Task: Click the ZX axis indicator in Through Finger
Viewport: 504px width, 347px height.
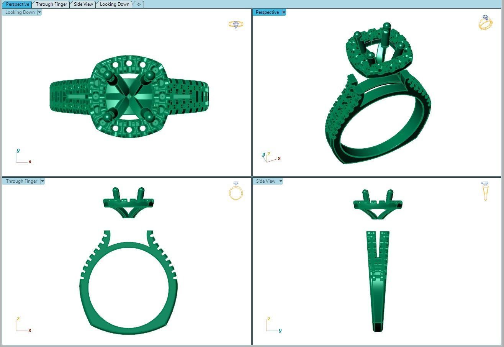Action: coord(23,324)
